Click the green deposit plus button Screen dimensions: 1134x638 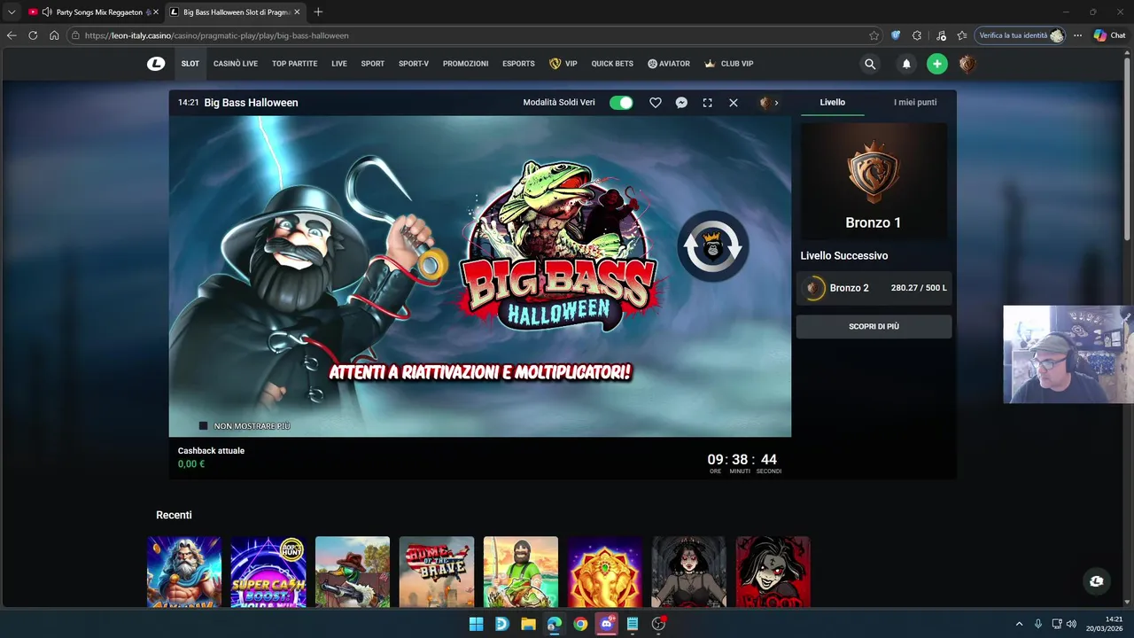[x=937, y=64]
